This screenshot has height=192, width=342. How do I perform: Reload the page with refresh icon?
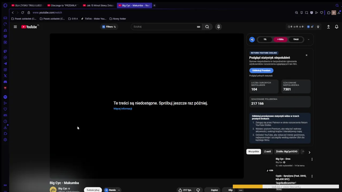(x=22, y=13)
